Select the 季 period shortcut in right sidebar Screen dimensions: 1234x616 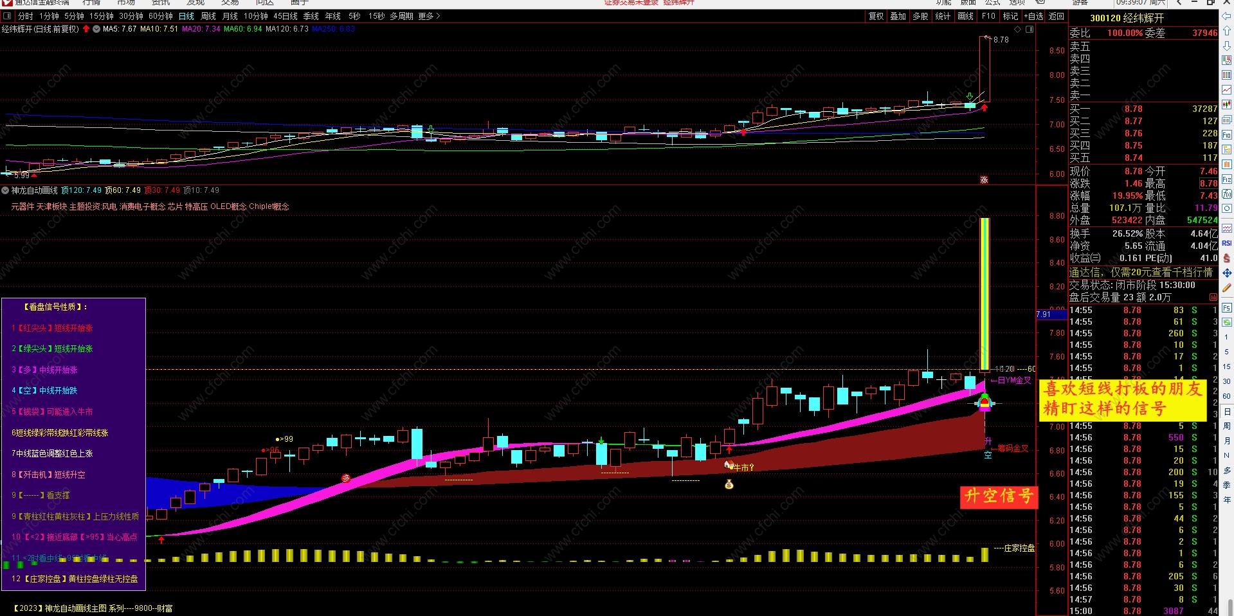[1227, 485]
